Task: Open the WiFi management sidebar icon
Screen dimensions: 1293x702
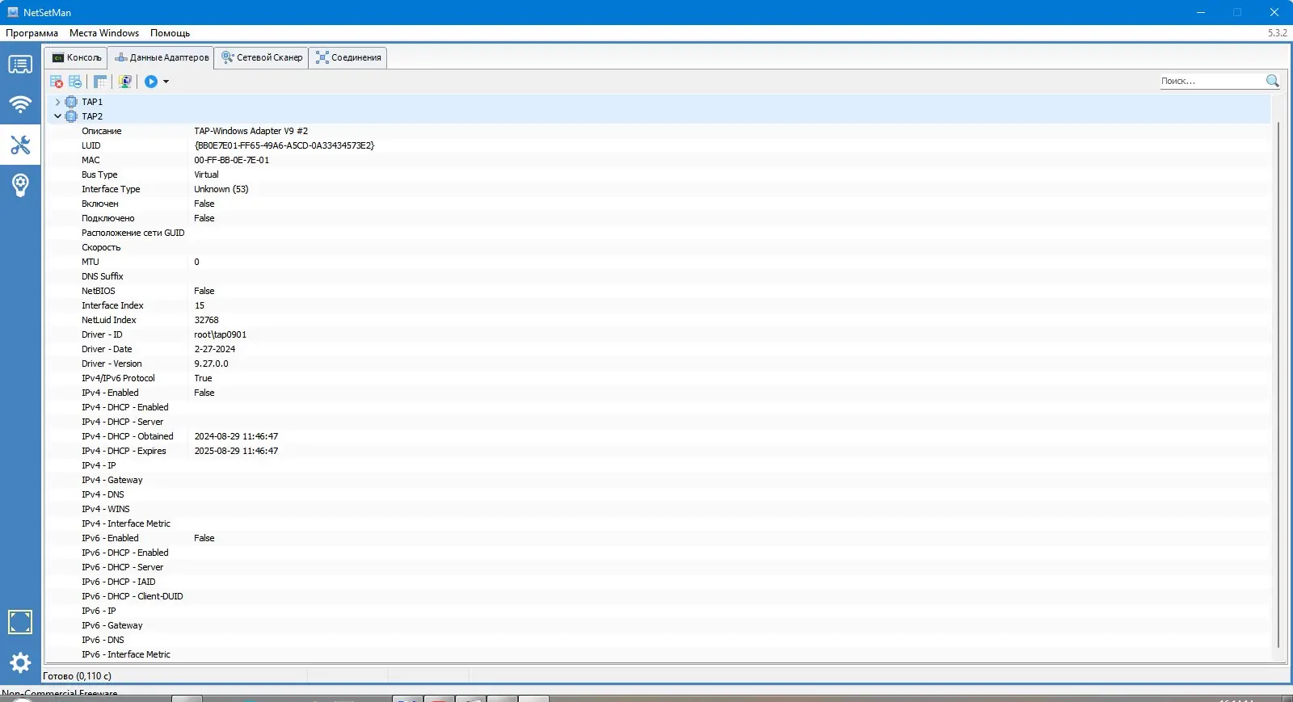Action: 20,104
